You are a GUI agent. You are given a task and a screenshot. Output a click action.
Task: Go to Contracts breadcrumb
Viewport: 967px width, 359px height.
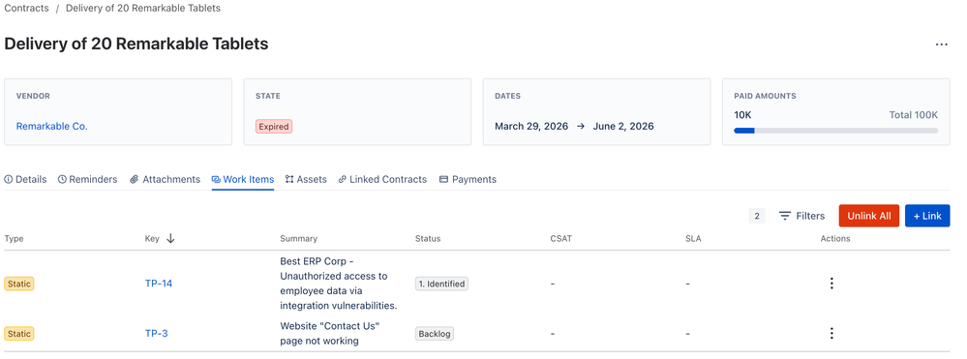[x=26, y=9]
